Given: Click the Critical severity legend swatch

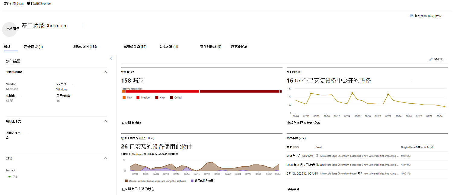Looking at the screenshot, I should pyautogui.click(x=171, y=98).
